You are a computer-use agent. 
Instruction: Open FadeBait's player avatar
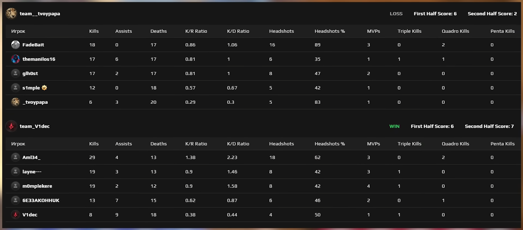[x=15, y=45]
